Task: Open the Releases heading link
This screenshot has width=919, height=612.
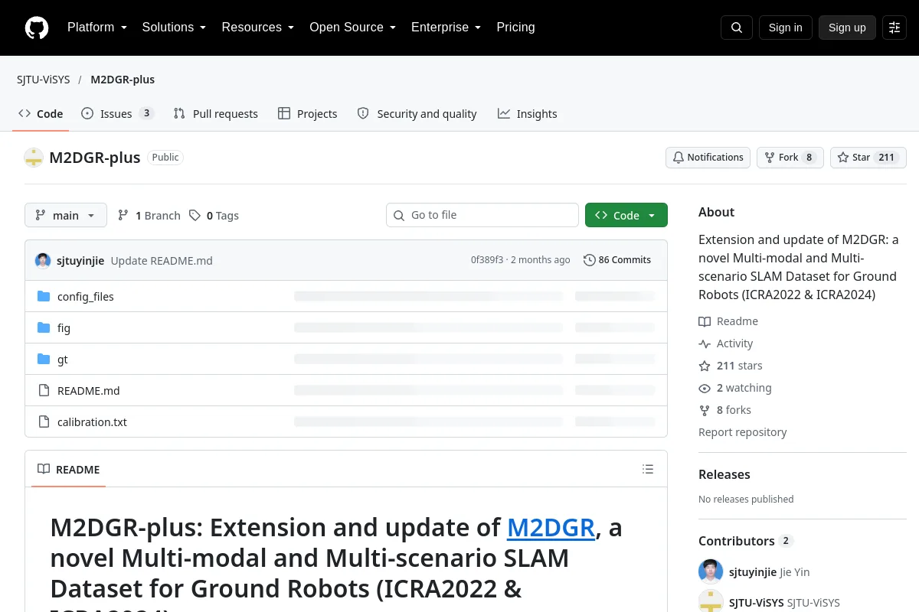Action: (724, 474)
